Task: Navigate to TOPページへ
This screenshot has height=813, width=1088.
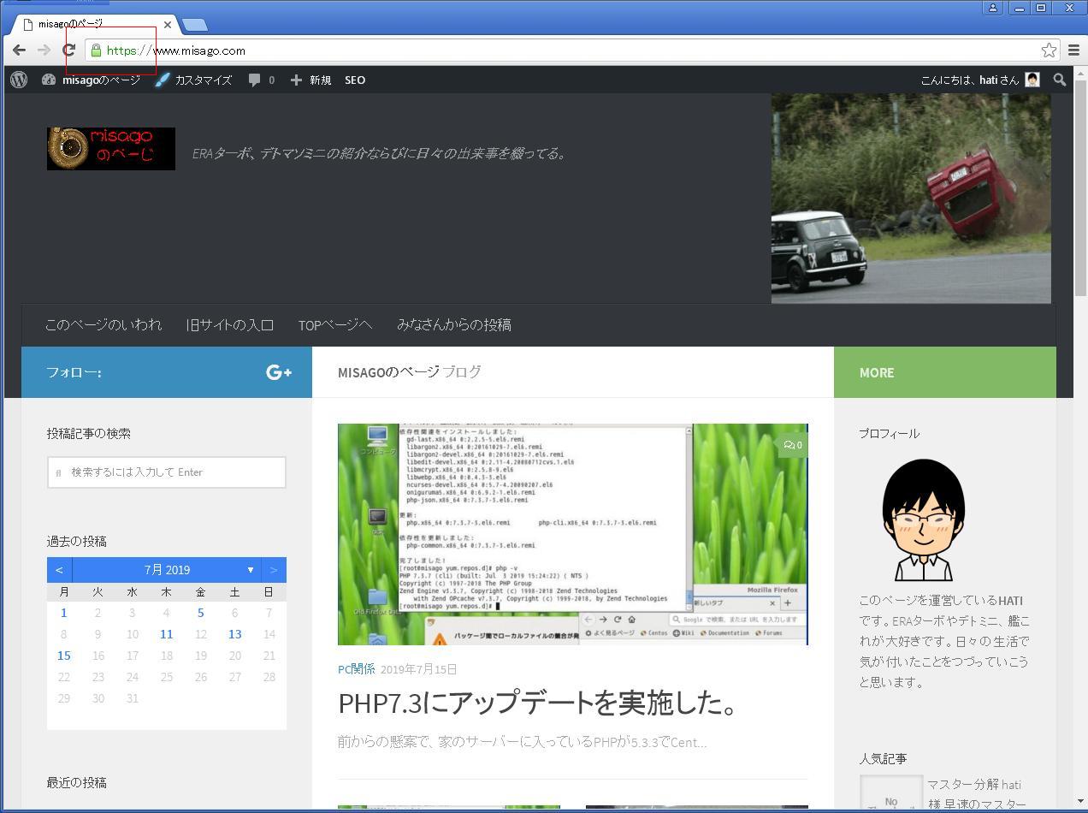Action: tap(335, 325)
